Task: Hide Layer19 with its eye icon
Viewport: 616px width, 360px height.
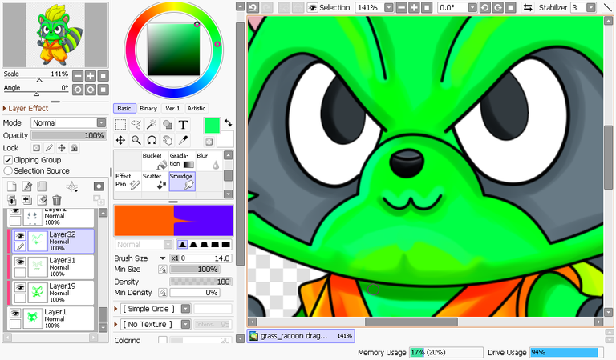Action: coord(20,287)
